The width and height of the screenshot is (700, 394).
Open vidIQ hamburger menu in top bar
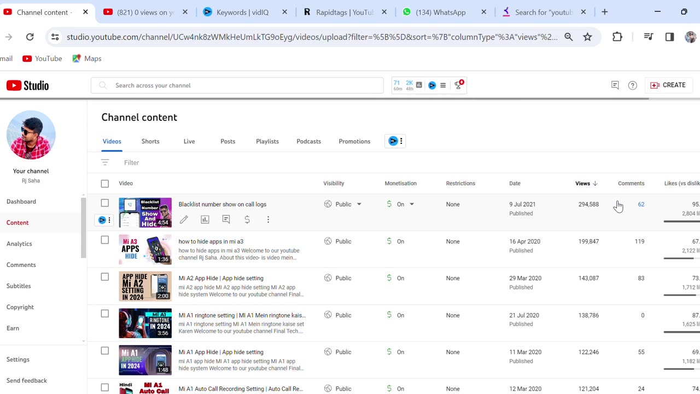[443, 85]
